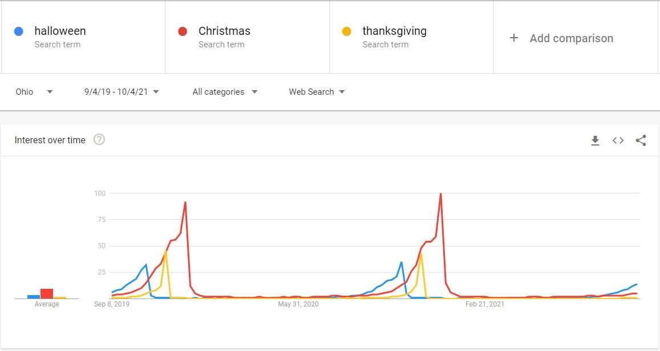Image resolution: width=660 pixels, height=351 pixels.
Task: Expand the Ohio region dropdown
Action: pos(34,92)
